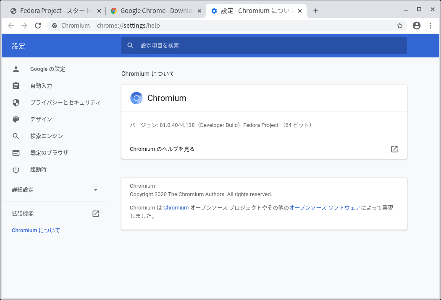Open the three-dot Chromium menu
The height and width of the screenshot is (300, 441).
(x=430, y=26)
